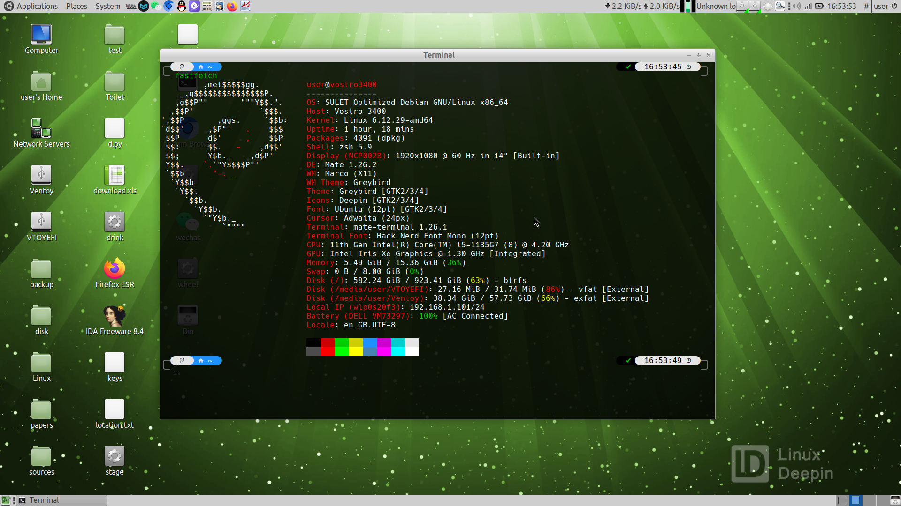Click the Terminal window title bar
This screenshot has height=506, width=901.
point(438,55)
